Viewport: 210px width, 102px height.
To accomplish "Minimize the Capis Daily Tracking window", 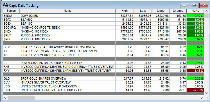I will point(184,5).
